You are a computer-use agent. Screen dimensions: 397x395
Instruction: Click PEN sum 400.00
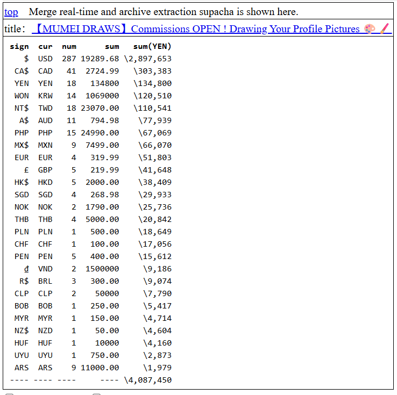coord(104,257)
